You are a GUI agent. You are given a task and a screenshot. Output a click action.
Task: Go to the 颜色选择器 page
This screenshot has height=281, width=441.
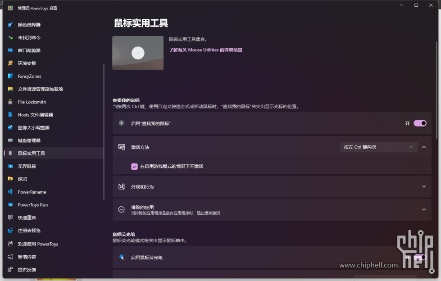[54, 25]
